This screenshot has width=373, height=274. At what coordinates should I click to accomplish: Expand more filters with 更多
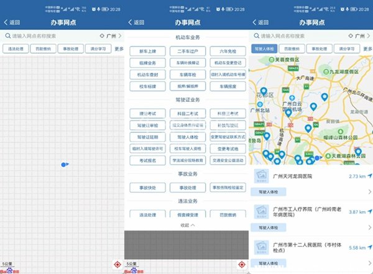(119, 48)
